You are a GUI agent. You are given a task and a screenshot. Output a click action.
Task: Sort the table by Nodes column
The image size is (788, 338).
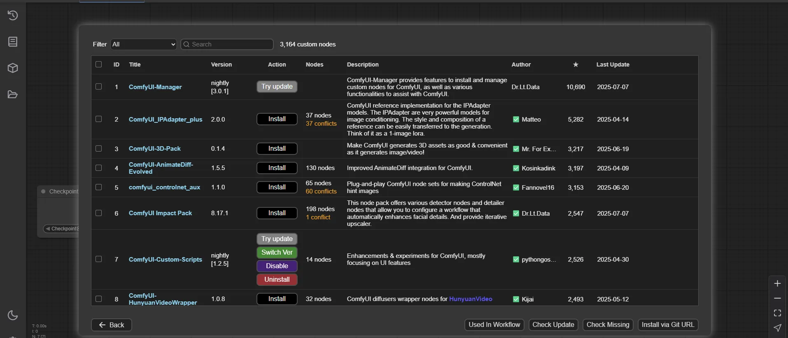click(315, 64)
